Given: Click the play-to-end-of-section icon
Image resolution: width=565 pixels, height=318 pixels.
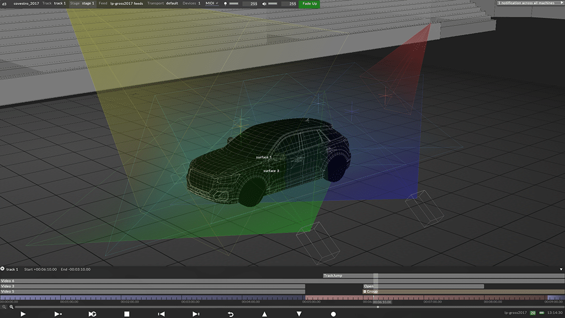Looking at the screenshot, I should [58, 314].
